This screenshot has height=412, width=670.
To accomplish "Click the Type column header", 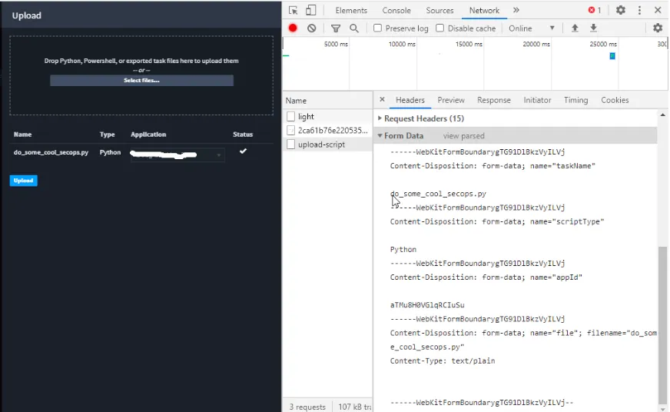I will [108, 135].
